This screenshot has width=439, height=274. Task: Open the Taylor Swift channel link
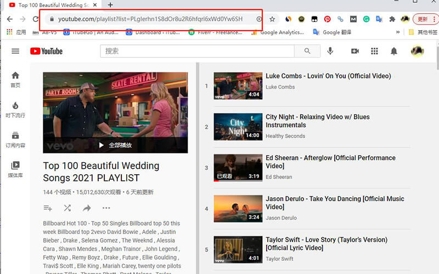pos(279,259)
